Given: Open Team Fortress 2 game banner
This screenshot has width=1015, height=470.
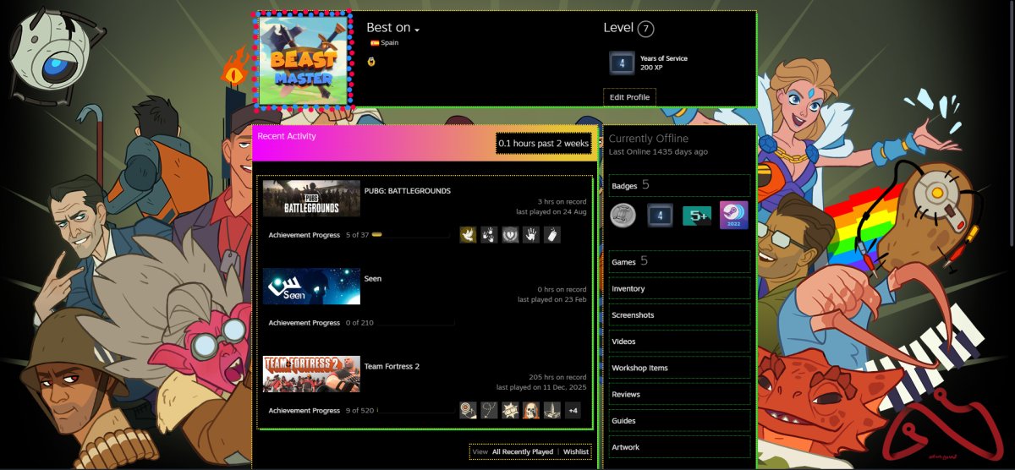Looking at the screenshot, I should pos(311,374).
